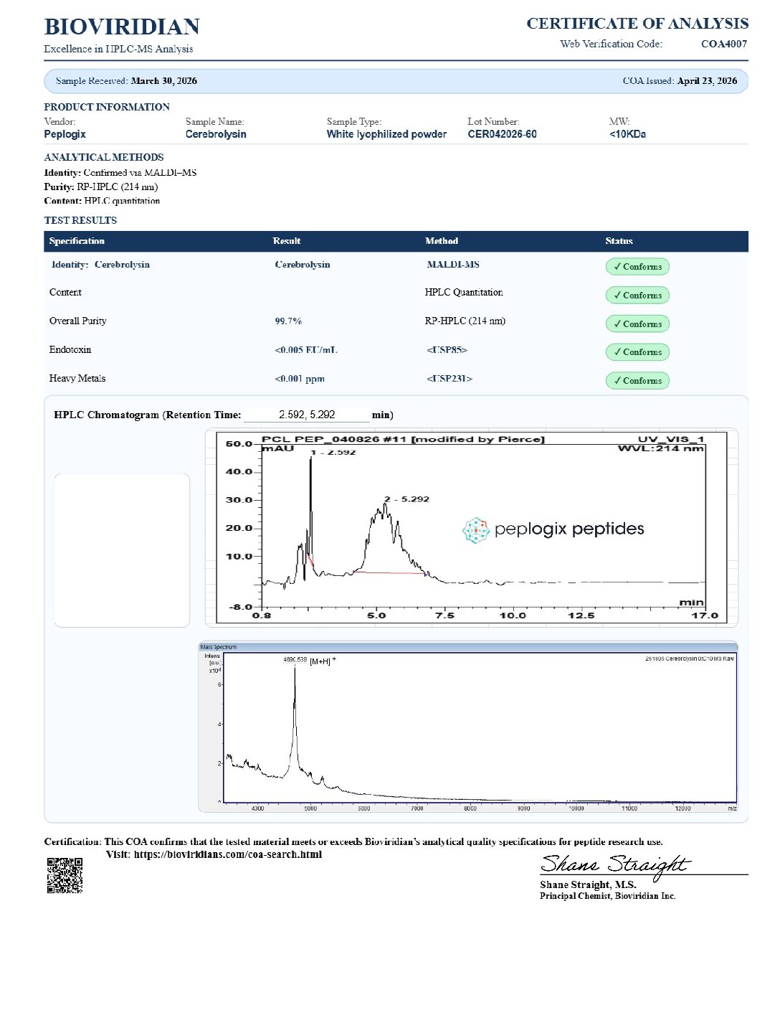Click COA Issued date April 23, 2026
780x1010 pixels.
tap(707, 81)
